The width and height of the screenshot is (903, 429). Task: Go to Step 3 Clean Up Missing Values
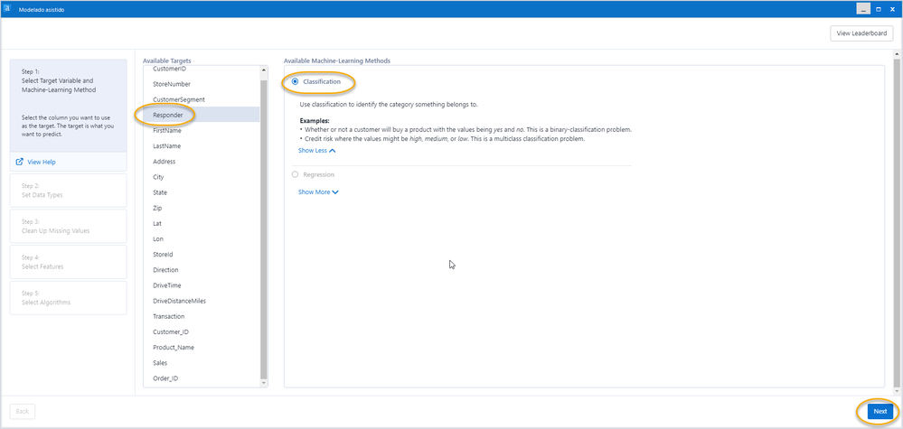point(69,226)
